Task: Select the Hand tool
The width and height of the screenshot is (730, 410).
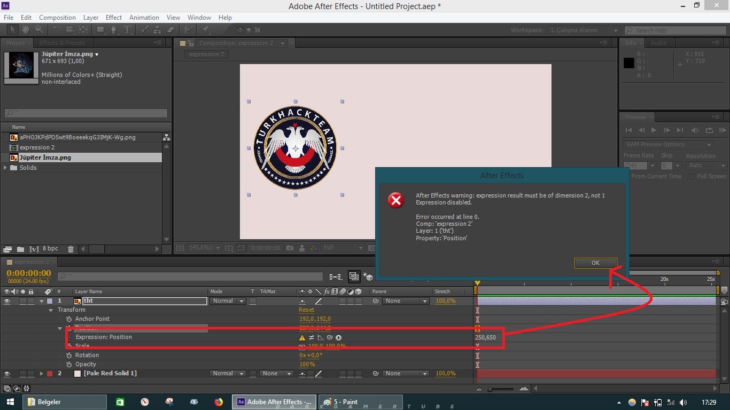Action: [26, 30]
